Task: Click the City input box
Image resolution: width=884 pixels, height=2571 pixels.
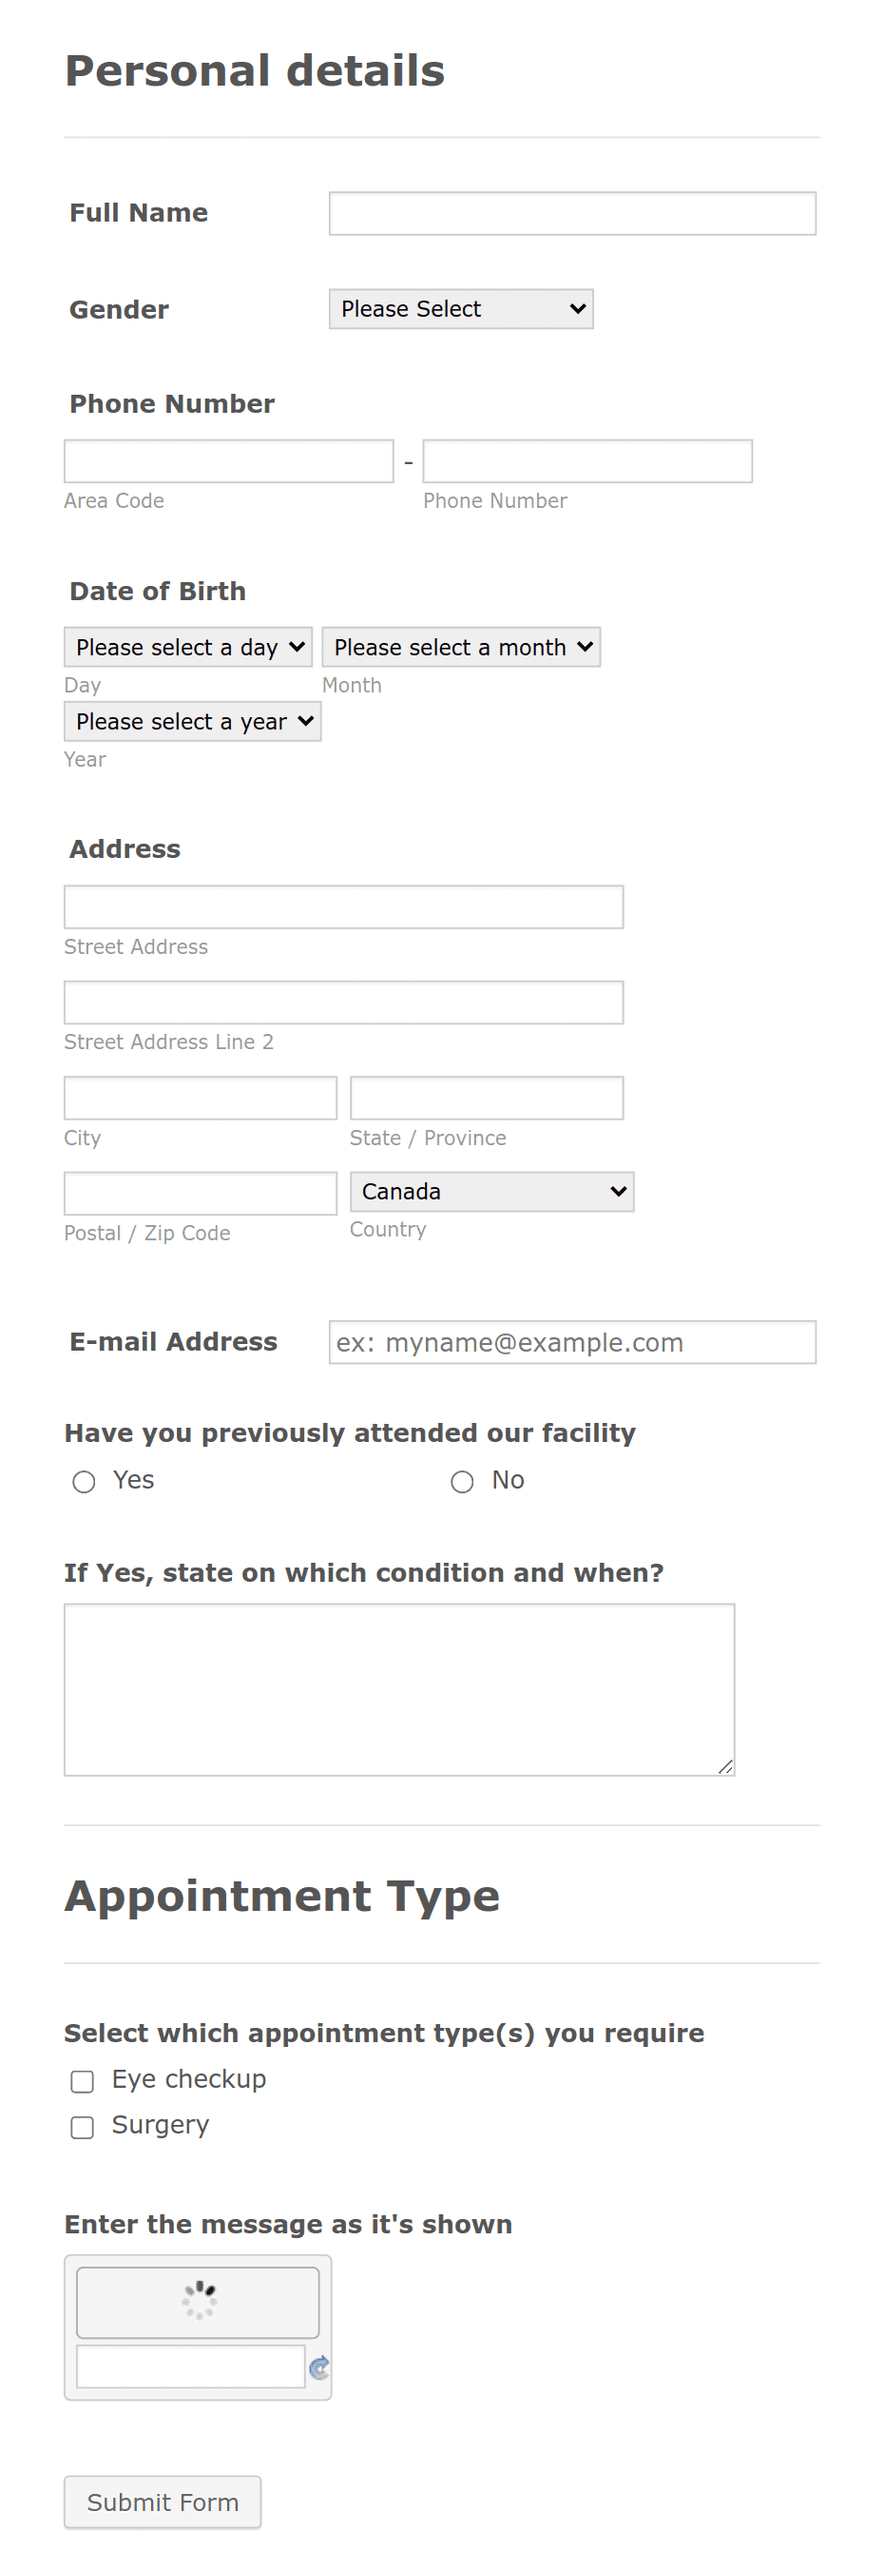Action: tap(200, 1097)
